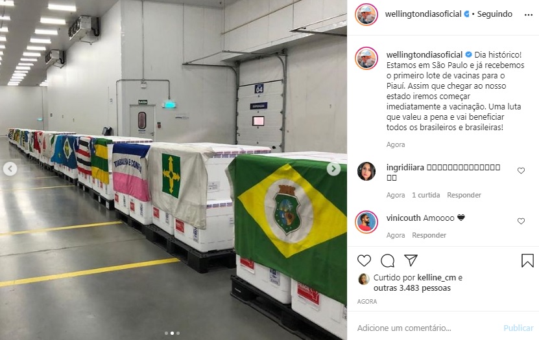539x340 pixels.
Task: Share post with paper plane icon
Action: coord(411,260)
